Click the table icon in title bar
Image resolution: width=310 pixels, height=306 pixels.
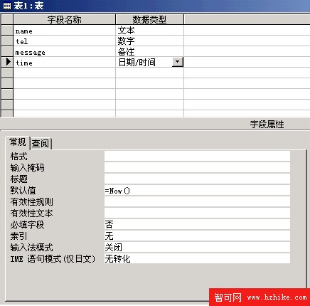(x=7, y=6)
